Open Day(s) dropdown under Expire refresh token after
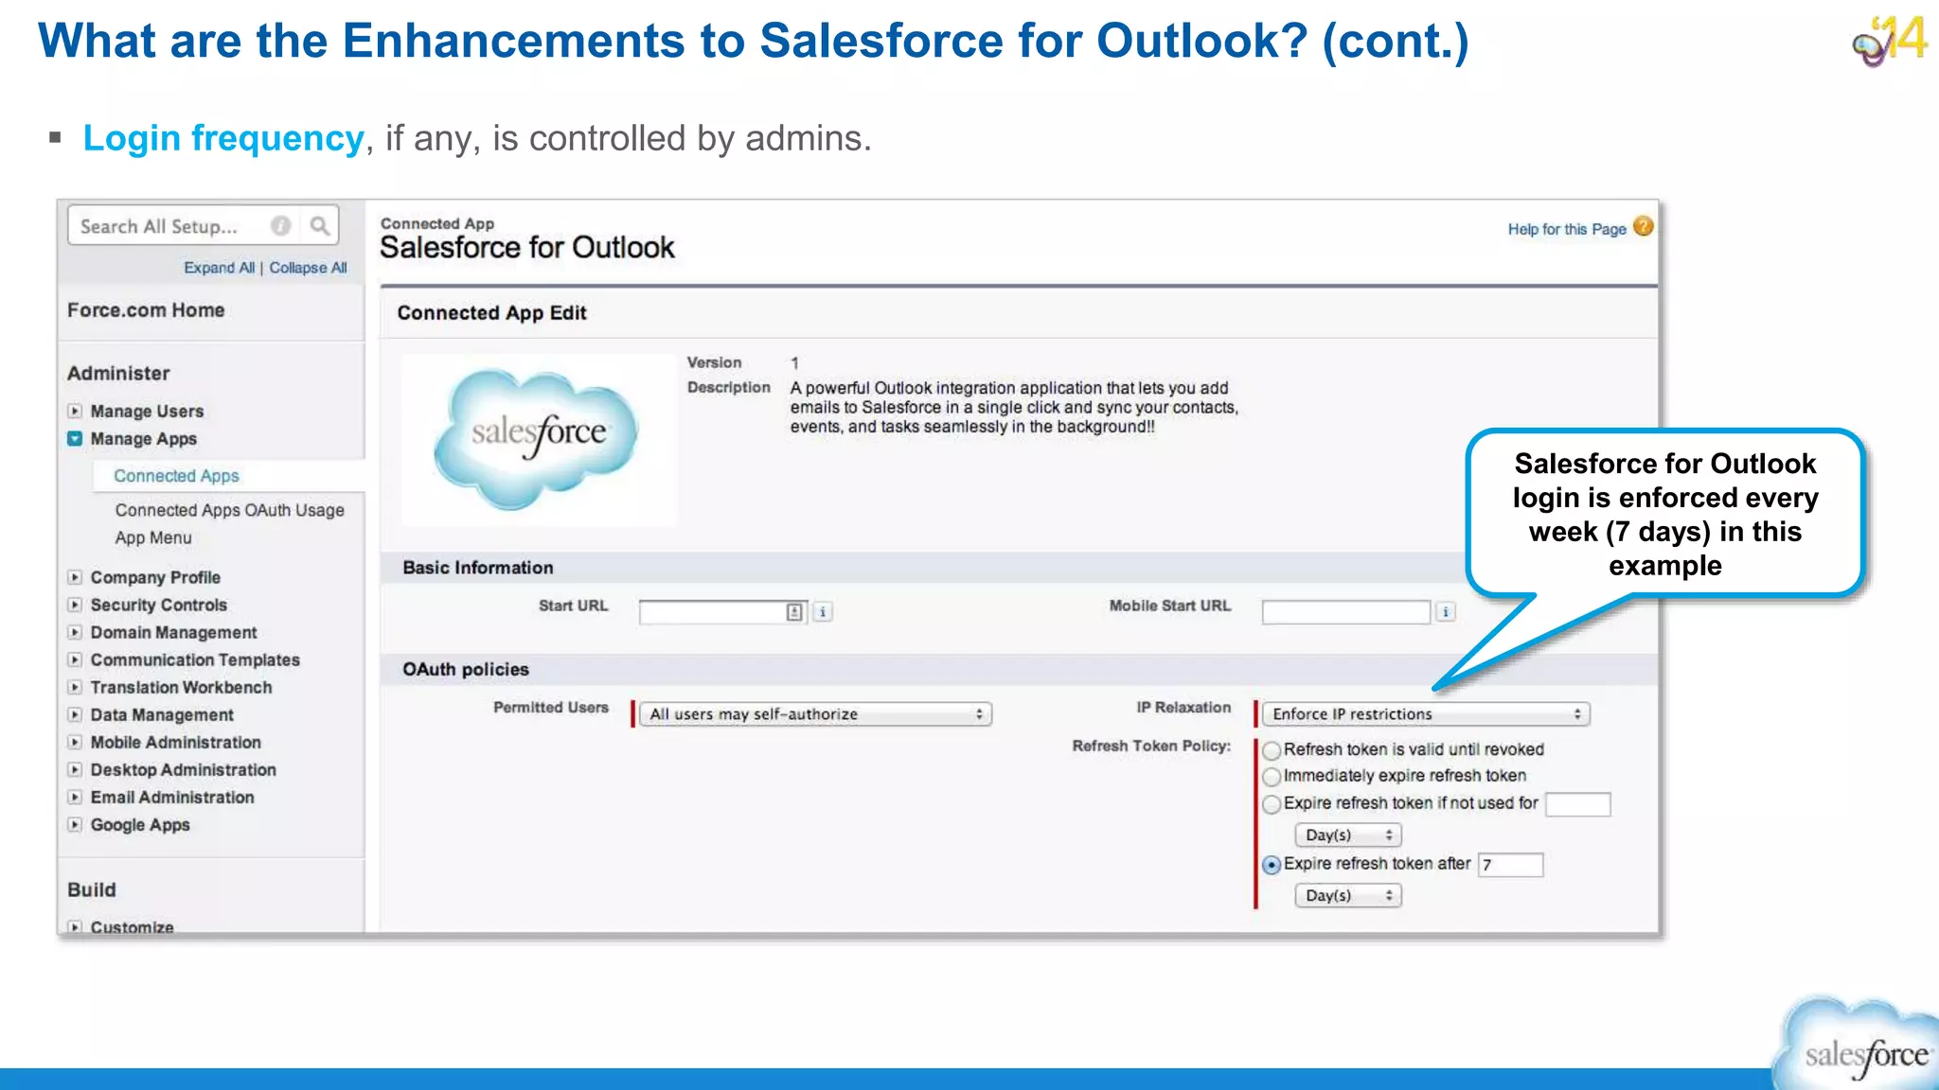This screenshot has width=1939, height=1090. point(1348,896)
